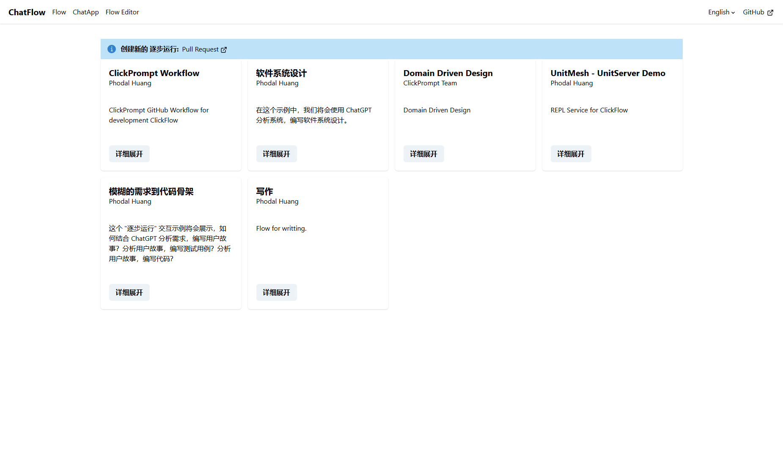Expand details for the ClickPrompt Workflow card
Viewport: 783px width, 466px height.
pos(129,154)
